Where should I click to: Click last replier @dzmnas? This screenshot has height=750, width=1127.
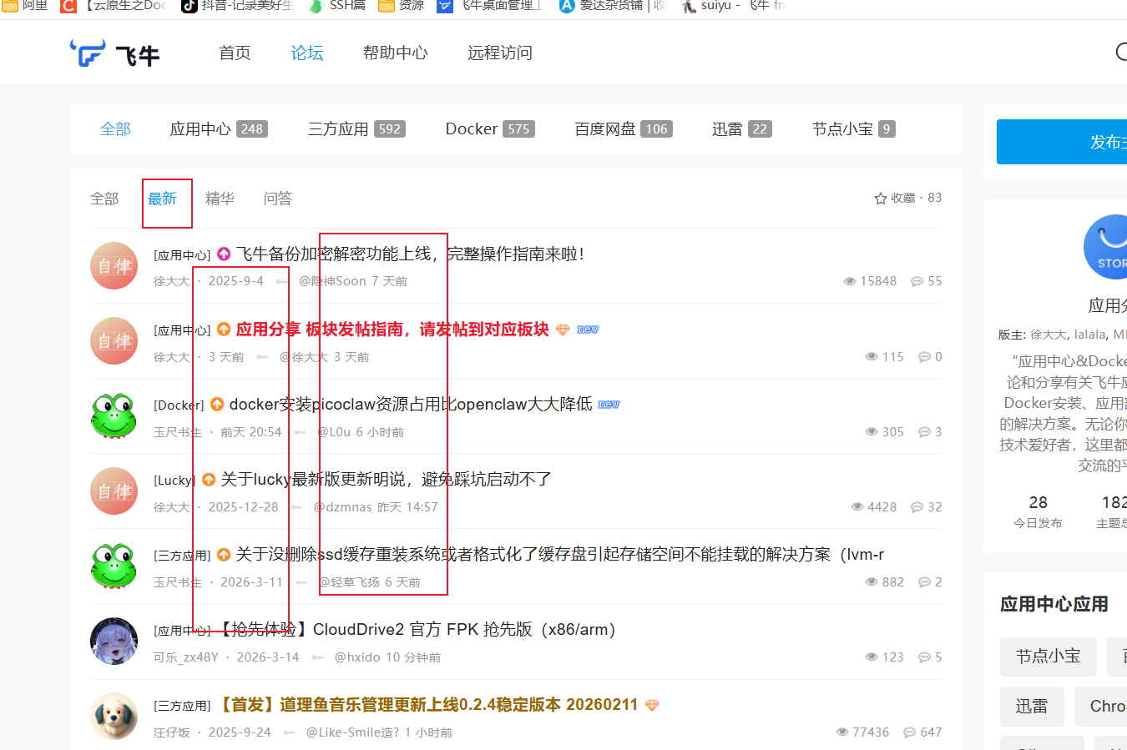coord(342,507)
